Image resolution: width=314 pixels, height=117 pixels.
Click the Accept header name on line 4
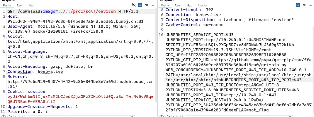click(15, 36)
